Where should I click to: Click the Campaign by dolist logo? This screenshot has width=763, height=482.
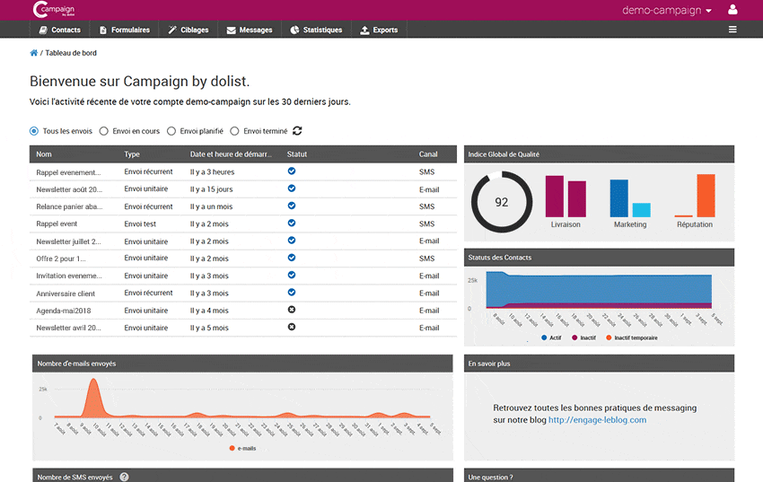pos(53,10)
